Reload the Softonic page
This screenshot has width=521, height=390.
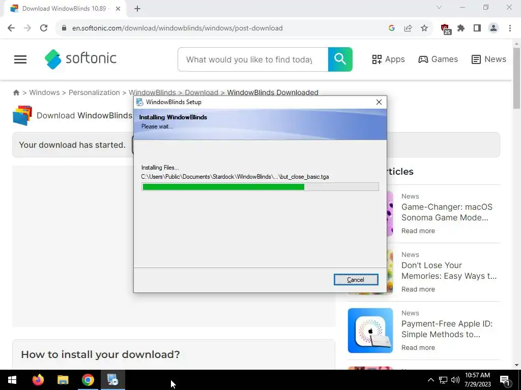44,28
